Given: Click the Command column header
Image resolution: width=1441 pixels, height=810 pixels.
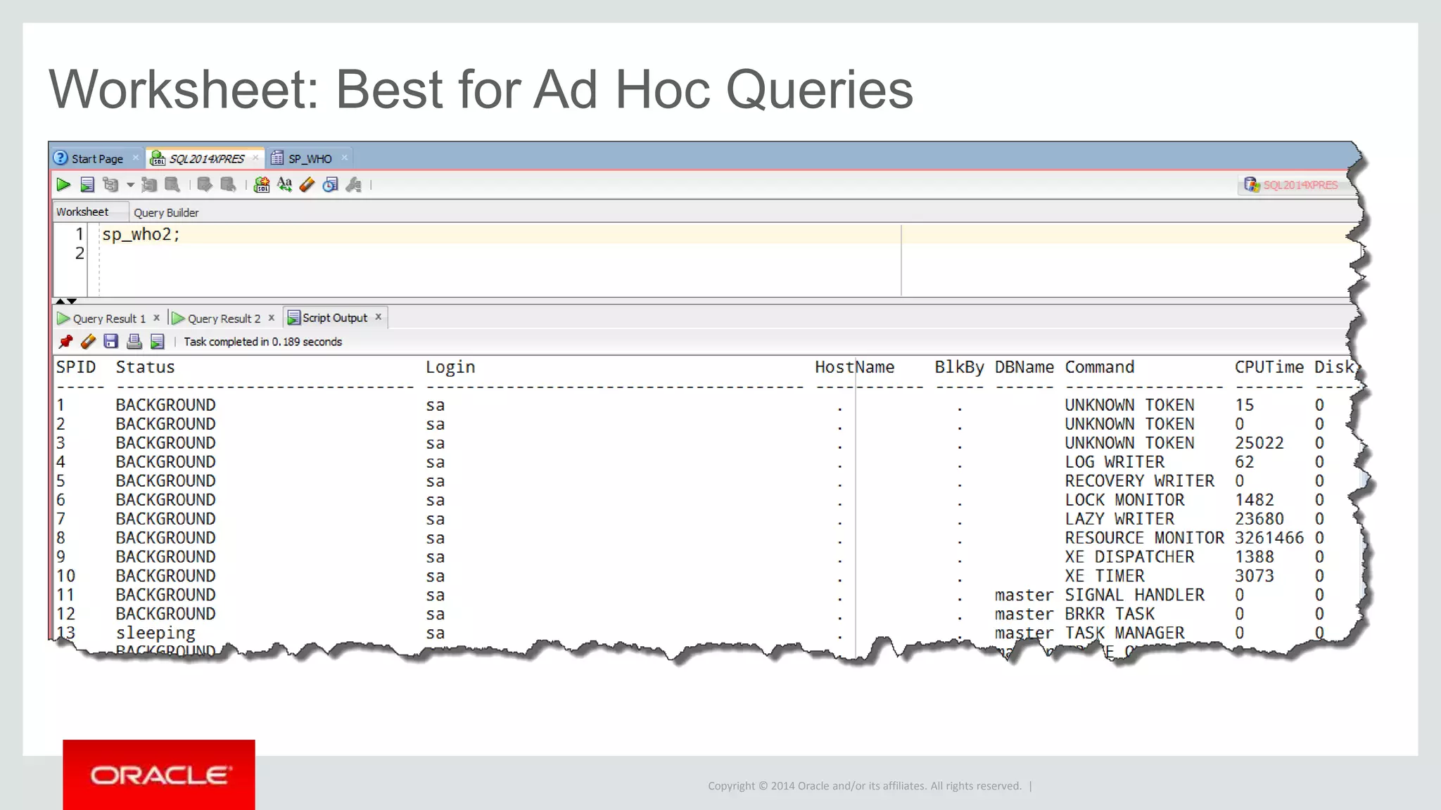Looking at the screenshot, I should pyautogui.click(x=1100, y=367).
